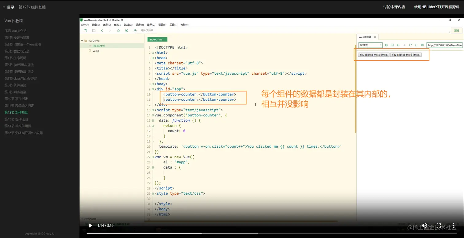464x238 pixels.
Task: Go to 第1节 安装与部署 lesson
Action: click(17, 37)
